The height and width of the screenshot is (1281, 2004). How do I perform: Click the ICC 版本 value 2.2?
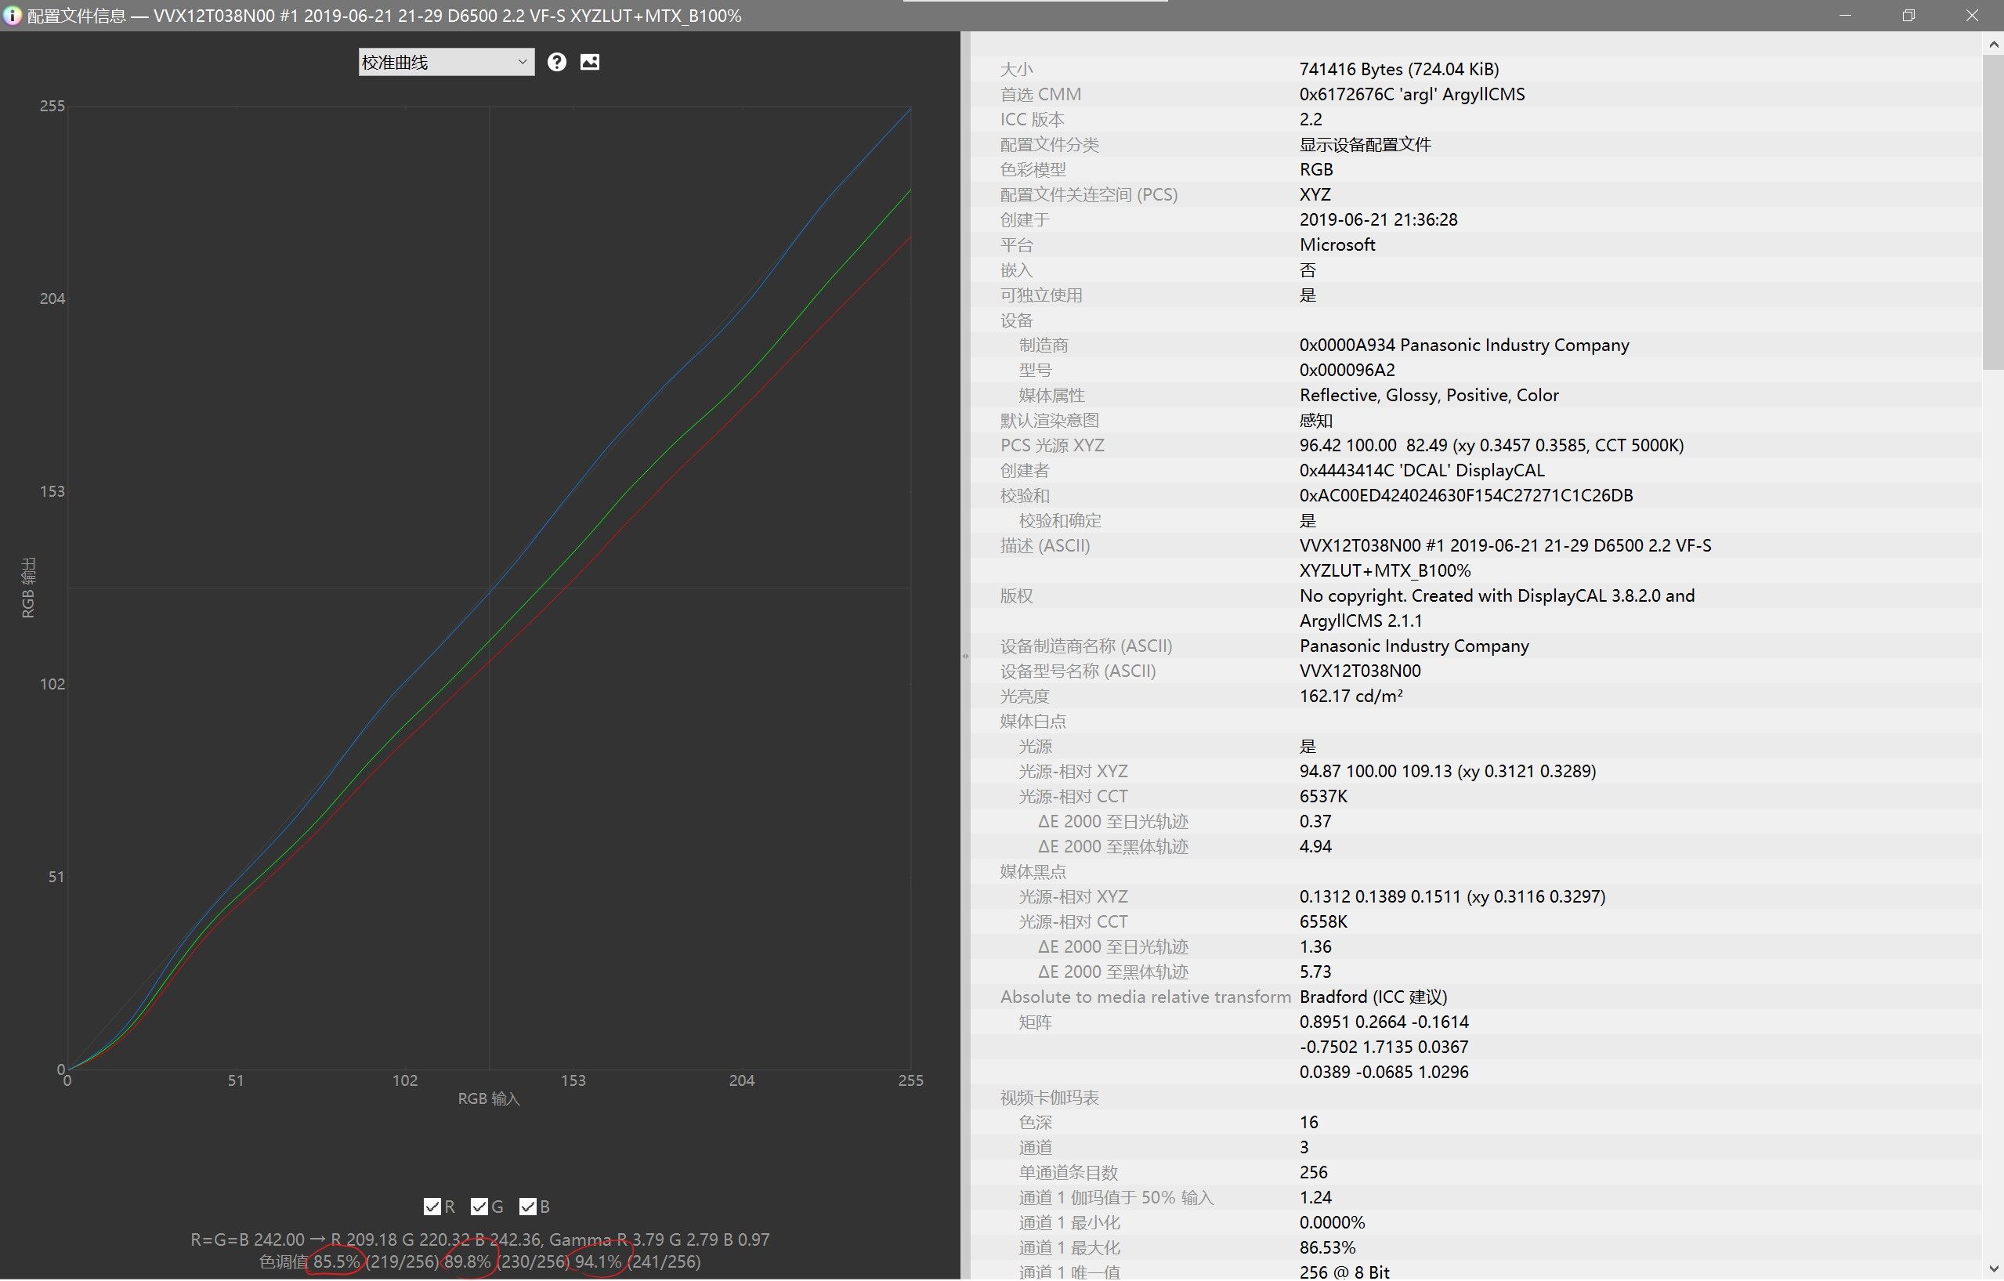click(x=1311, y=119)
